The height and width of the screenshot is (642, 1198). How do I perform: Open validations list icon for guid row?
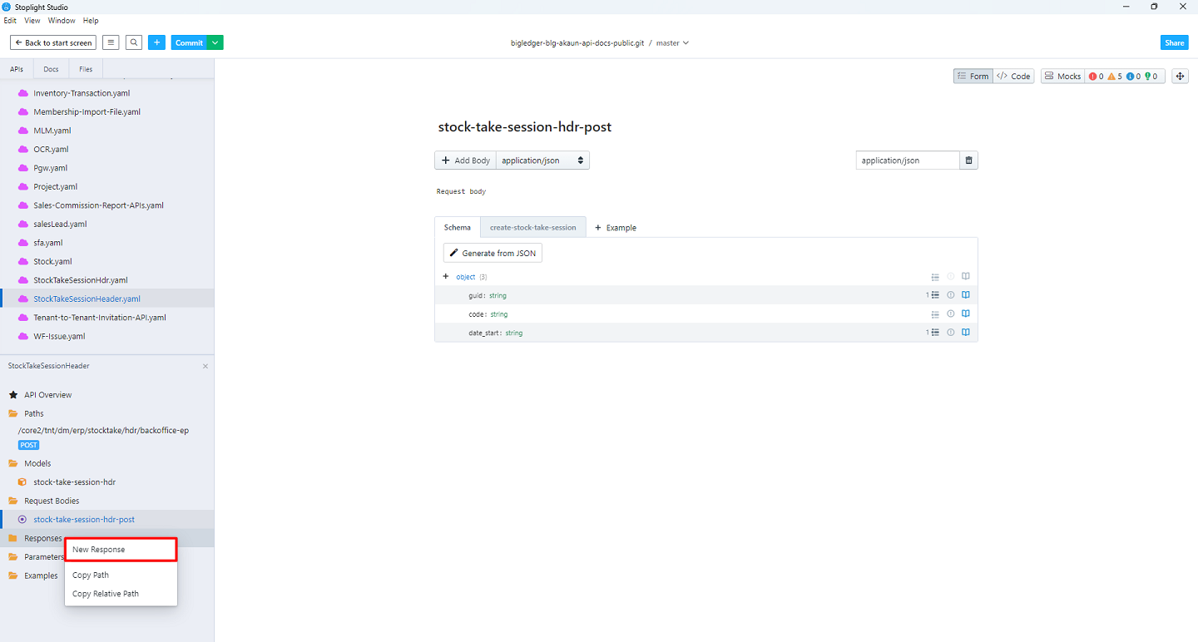(x=935, y=295)
